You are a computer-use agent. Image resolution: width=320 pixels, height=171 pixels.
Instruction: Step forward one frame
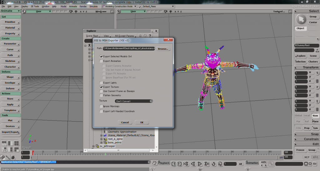click(179, 164)
